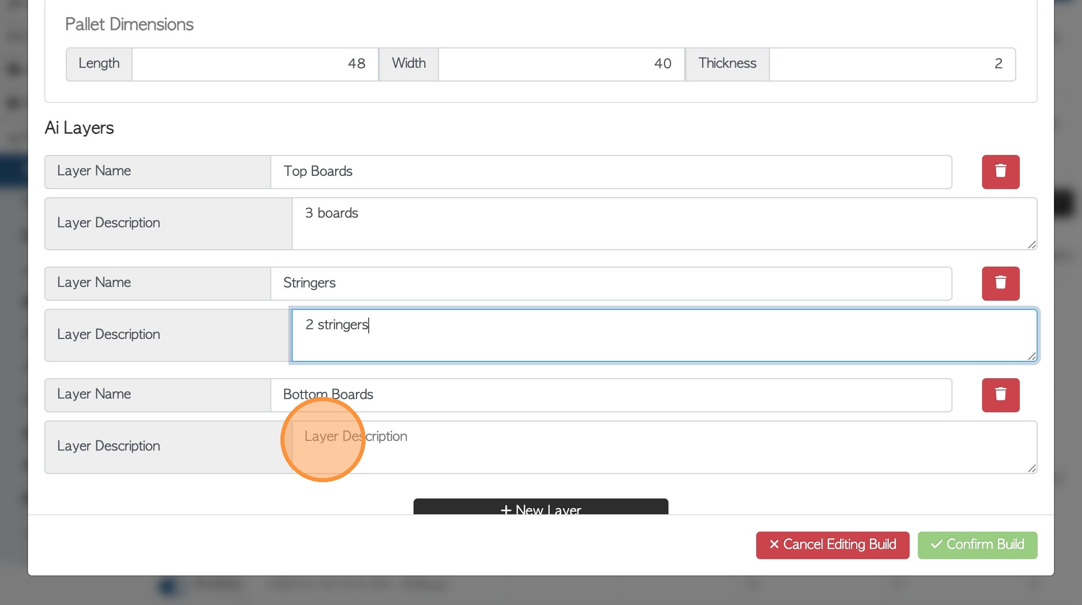Grab resize handle of empty description textarea

coord(1032,468)
